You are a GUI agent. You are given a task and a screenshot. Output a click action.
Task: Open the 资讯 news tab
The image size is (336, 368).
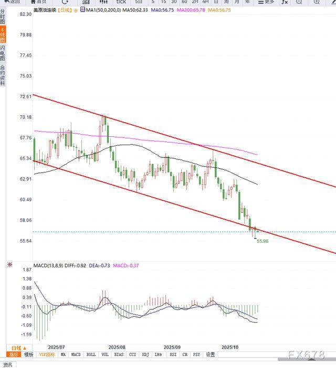click(x=7, y=364)
